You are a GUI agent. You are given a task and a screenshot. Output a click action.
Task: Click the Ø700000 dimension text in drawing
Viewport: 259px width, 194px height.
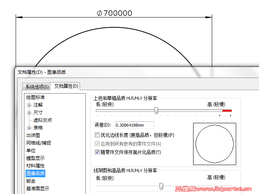click(115, 13)
